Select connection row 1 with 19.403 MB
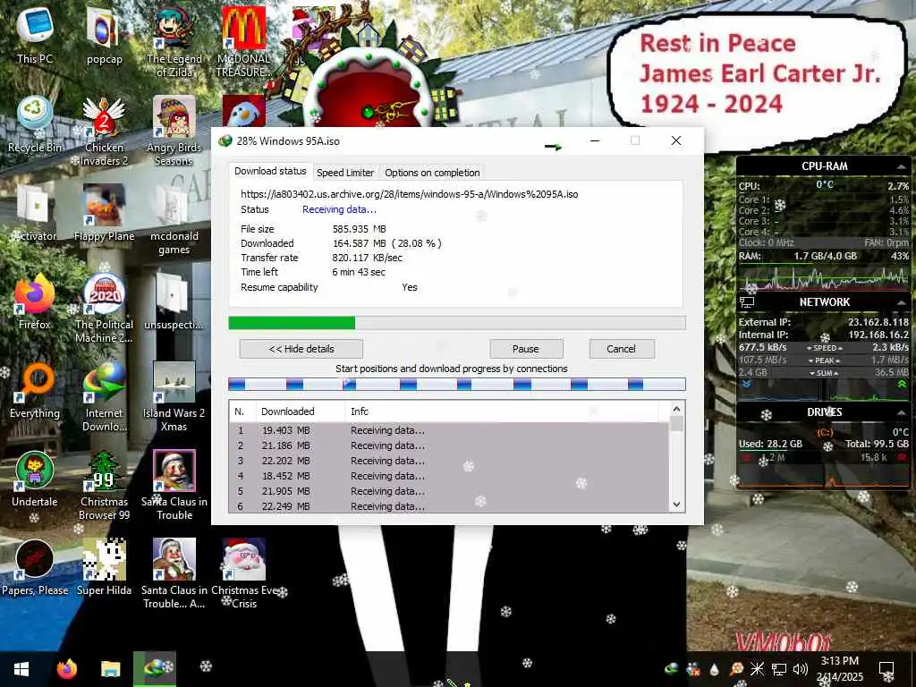916x687 pixels. pyautogui.click(x=449, y=430)
